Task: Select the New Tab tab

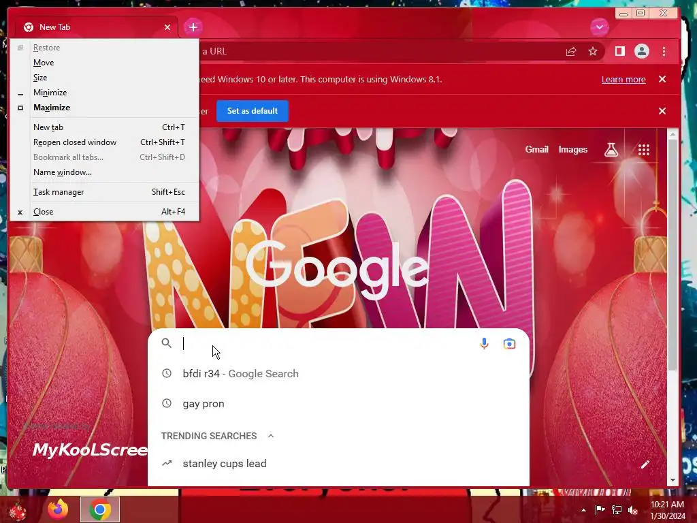Action: point(97,27)
